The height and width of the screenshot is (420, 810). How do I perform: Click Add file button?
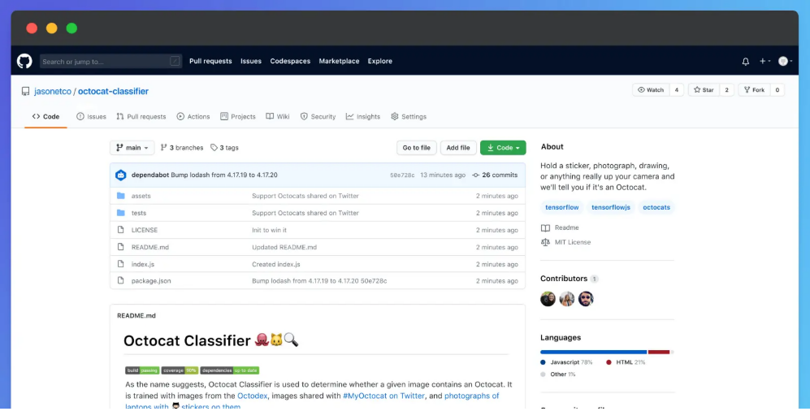click(458, 148)
